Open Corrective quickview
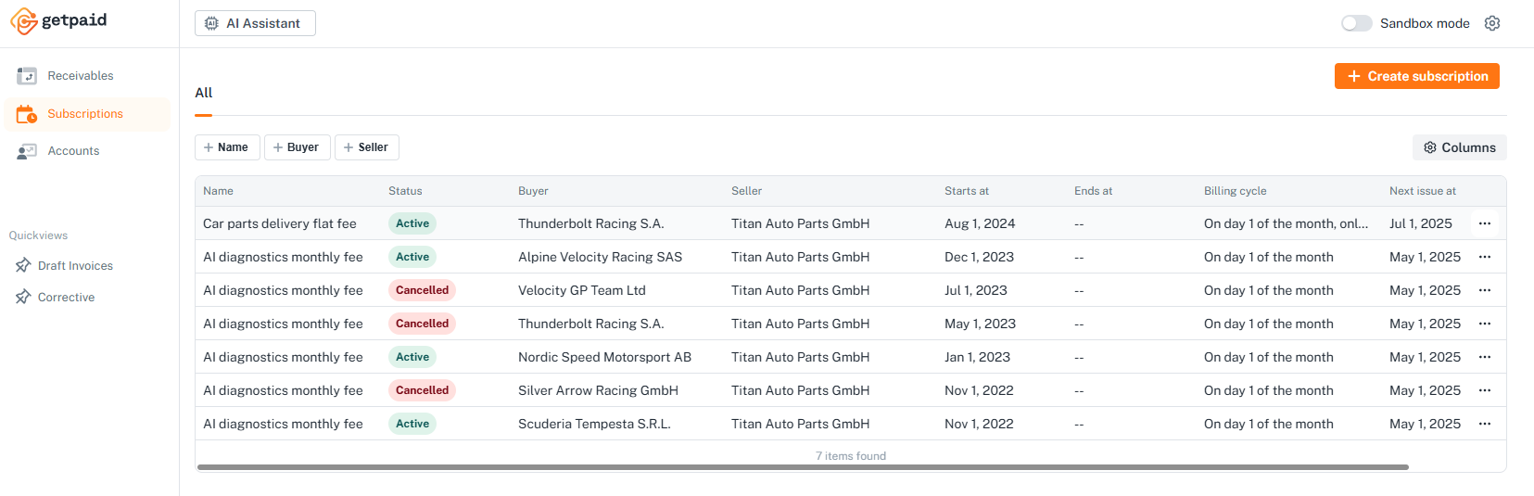The image size is (1534, 496). (x=66, y=298)
